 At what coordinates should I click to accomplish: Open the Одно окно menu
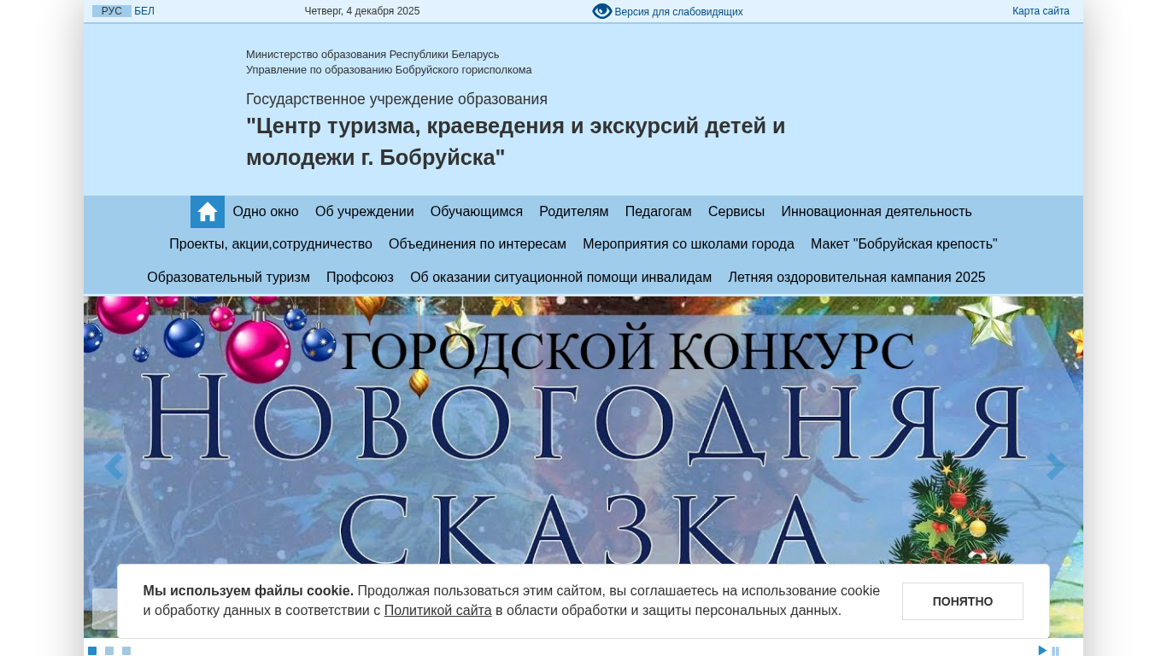point(266,212)
